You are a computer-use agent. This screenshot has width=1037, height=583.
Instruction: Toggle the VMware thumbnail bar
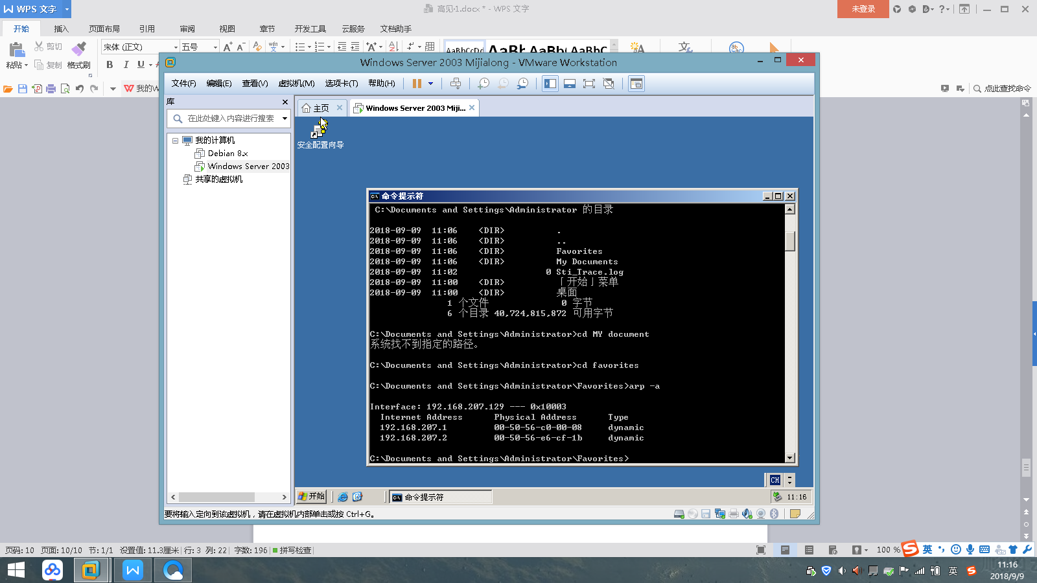[x=570, y=84]
